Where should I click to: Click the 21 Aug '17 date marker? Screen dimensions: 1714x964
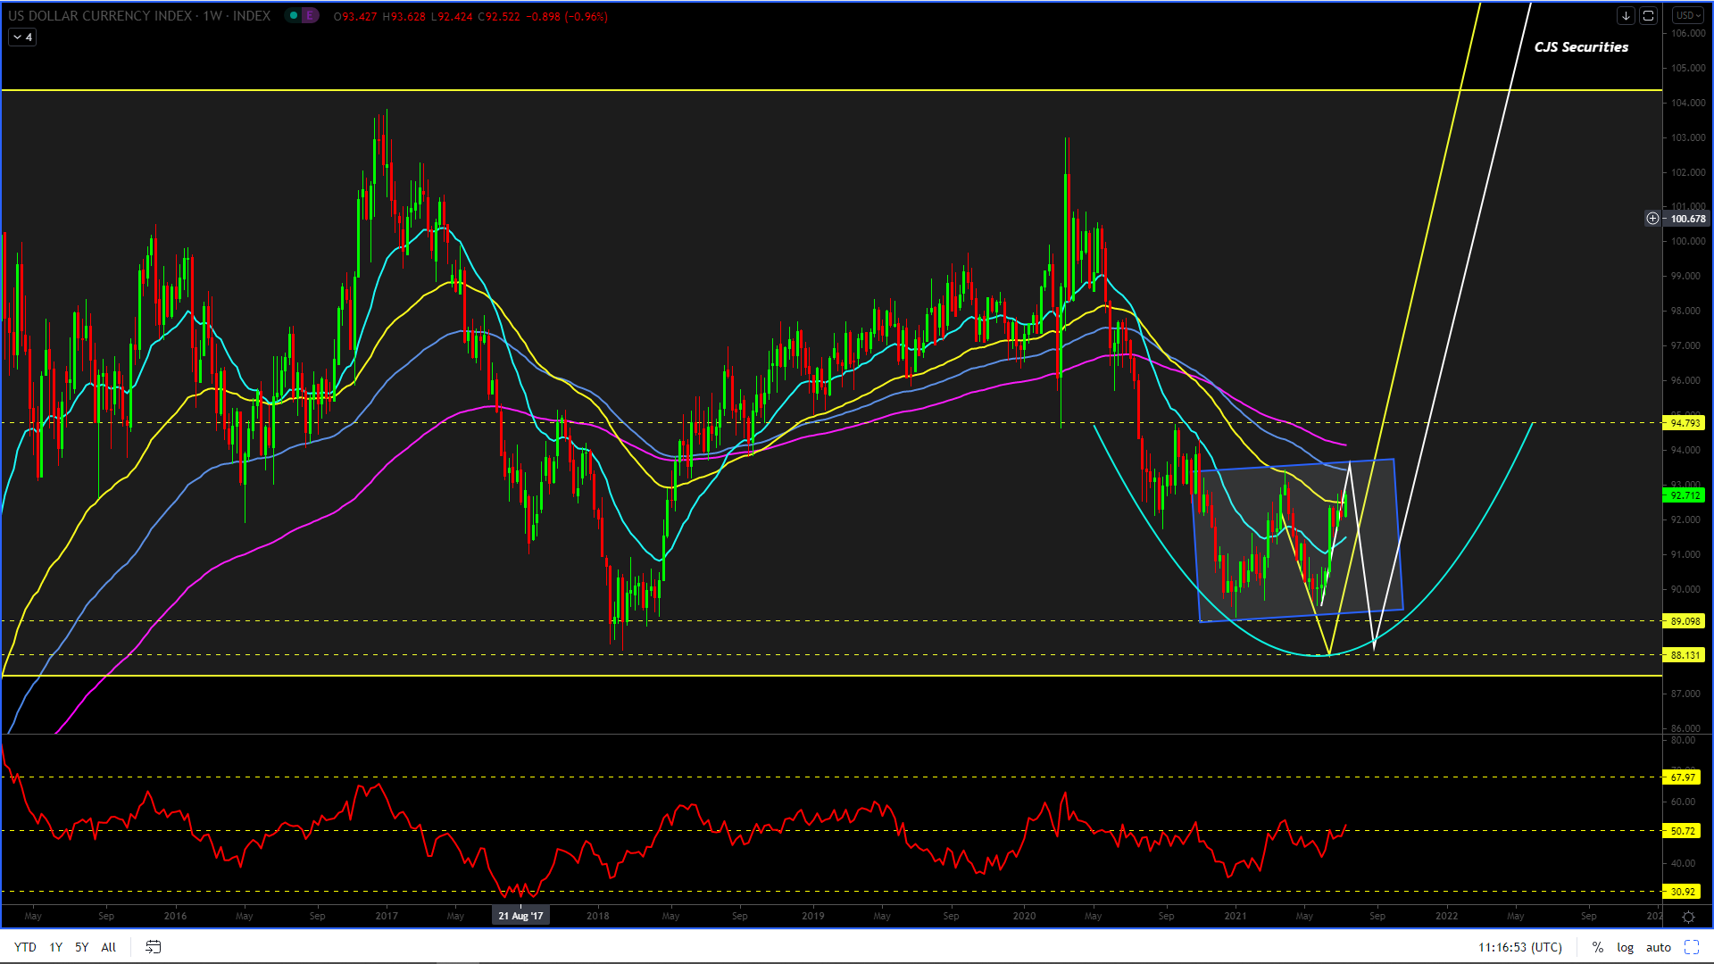[x=520, y=916]
